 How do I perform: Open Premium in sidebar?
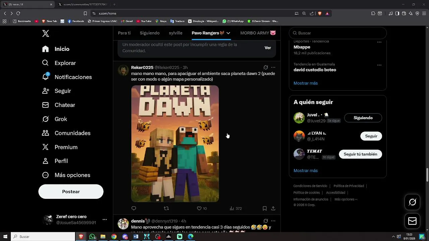point(60,147)
